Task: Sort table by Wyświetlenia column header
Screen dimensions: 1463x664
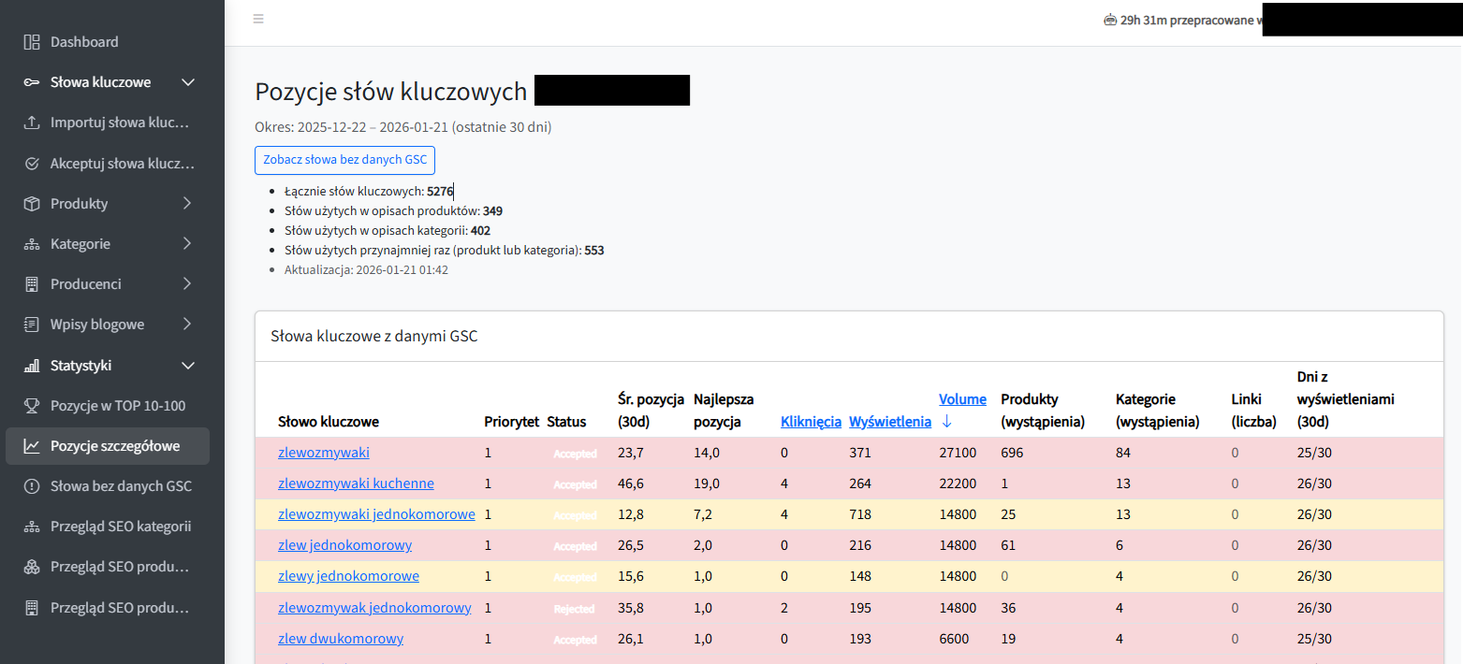Action: pyautogui.click(x=889, y=422)
